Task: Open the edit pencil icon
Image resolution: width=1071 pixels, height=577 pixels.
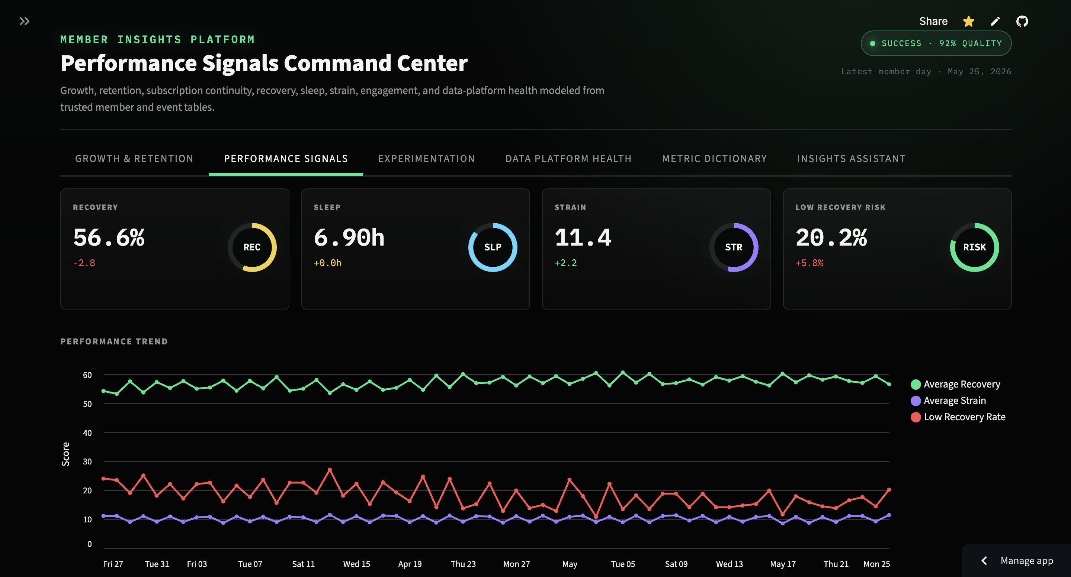Action: click(x=995, y=21)
